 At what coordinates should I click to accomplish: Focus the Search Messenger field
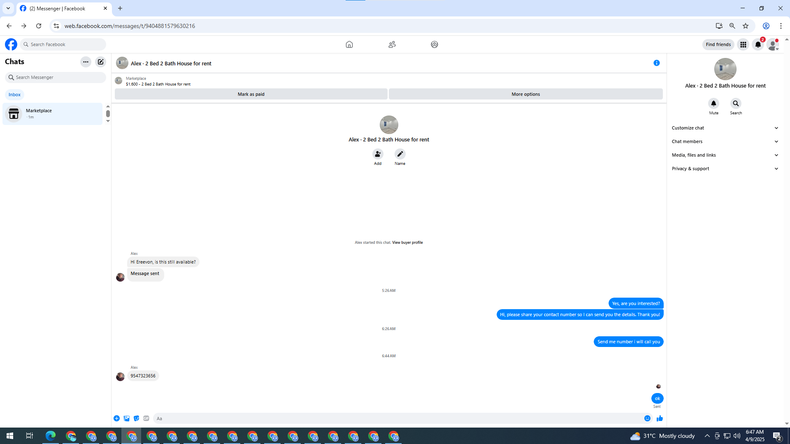(56, 78)
